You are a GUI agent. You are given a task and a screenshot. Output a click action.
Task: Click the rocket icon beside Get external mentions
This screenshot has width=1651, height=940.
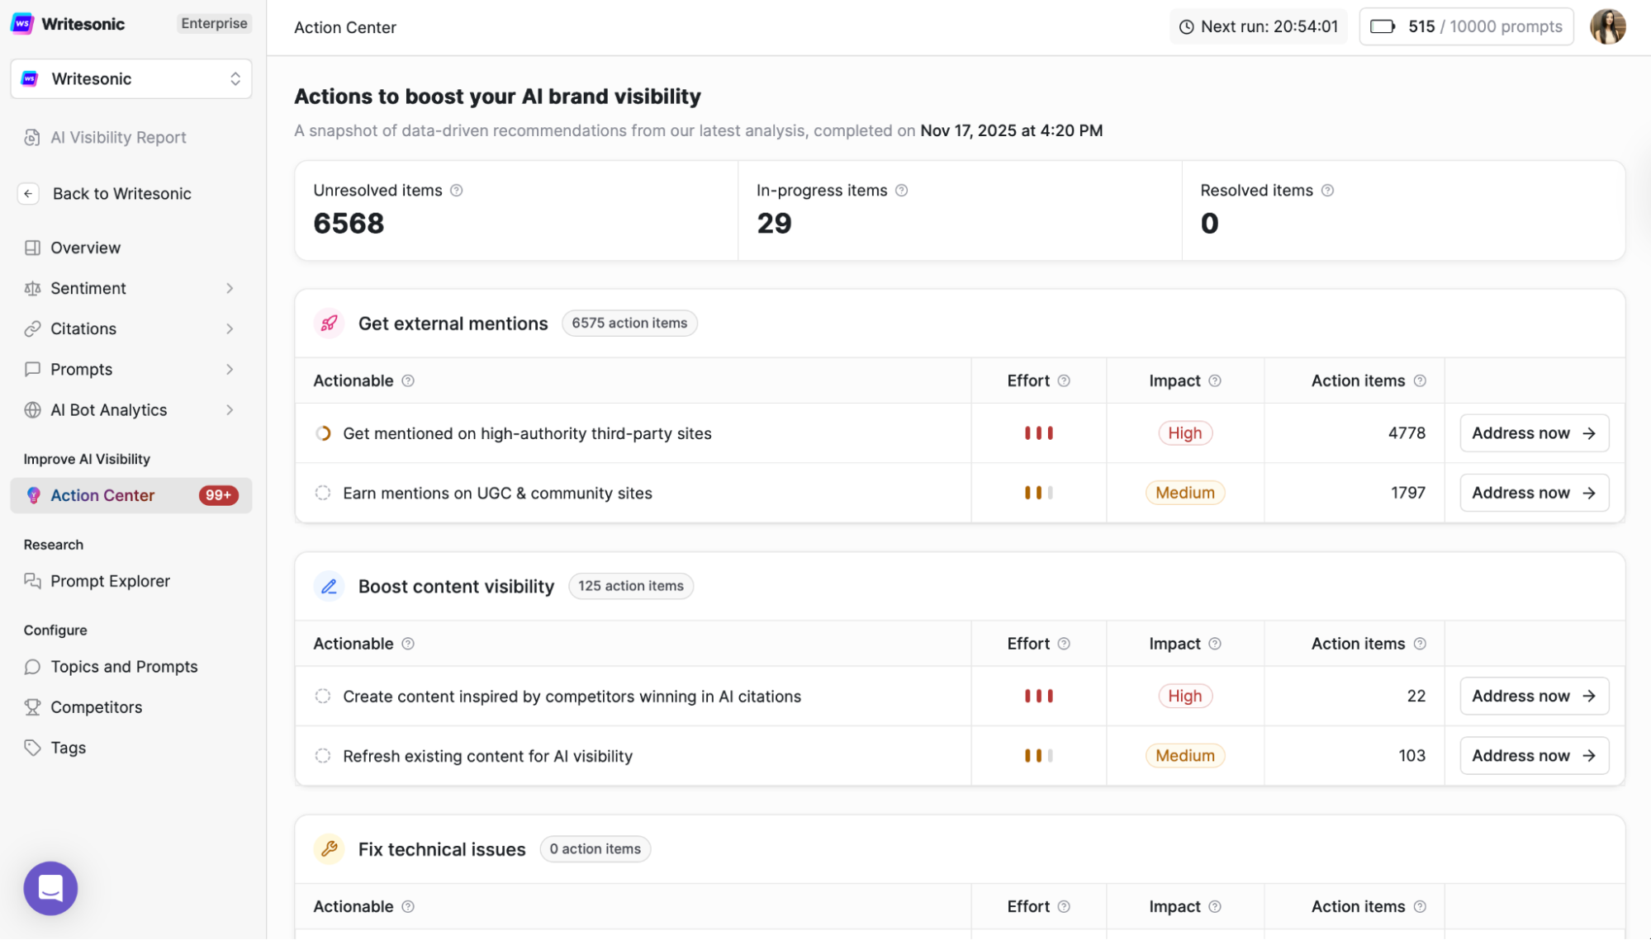pyautogui.click(x=329, y=324)
